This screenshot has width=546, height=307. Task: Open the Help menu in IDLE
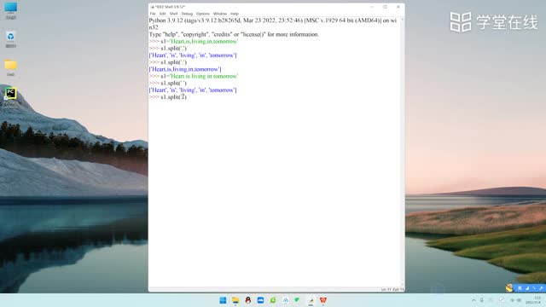click(235, 14)
